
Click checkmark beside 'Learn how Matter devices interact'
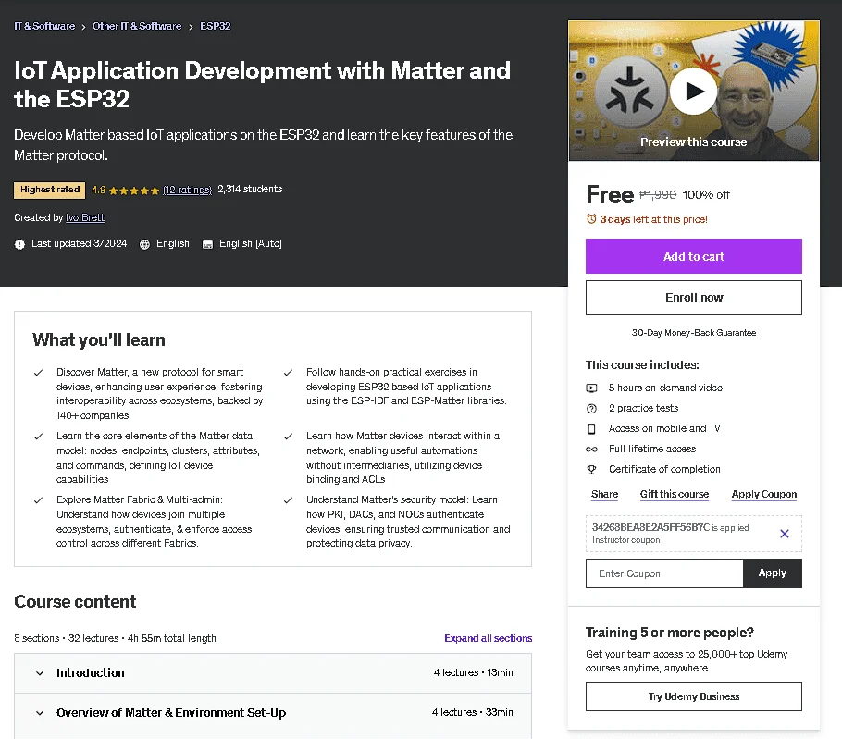pyautogui.click(x=289, y=437)
